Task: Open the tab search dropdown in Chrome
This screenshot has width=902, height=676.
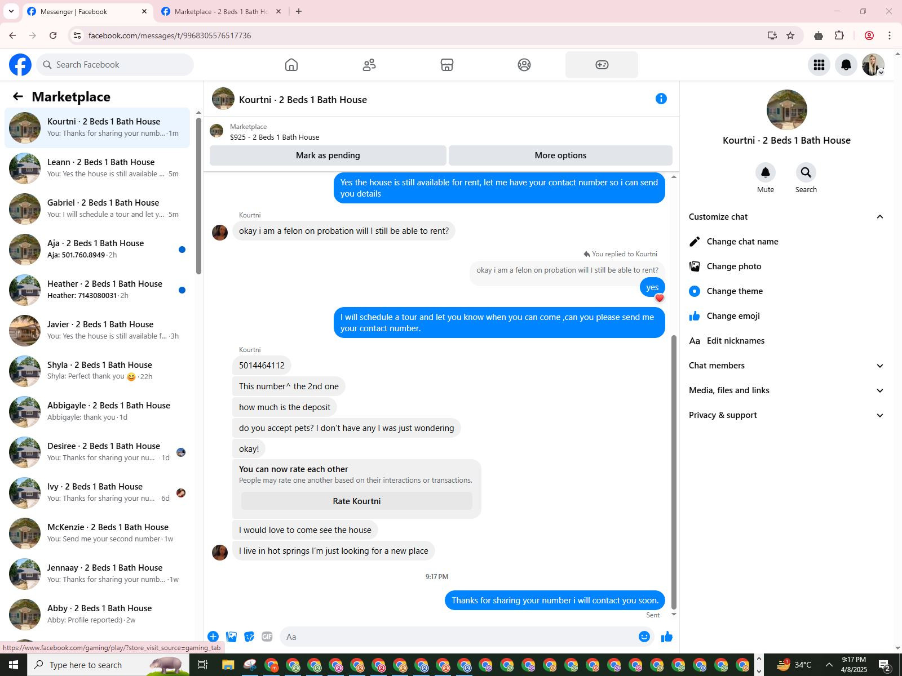Action: pyautogui.click(x=11, y=11)
